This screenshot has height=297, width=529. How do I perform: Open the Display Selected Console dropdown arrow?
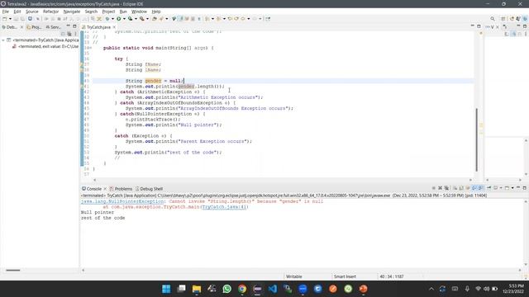tap(501, 188)
